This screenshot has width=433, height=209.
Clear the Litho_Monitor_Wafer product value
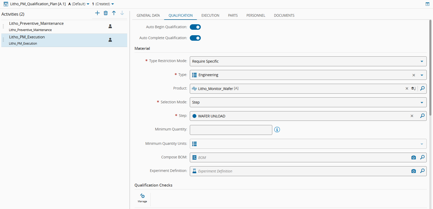[x=407, y=89]
